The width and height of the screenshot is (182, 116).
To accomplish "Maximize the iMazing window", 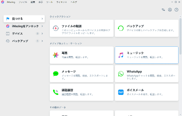I will coord(176,2).
